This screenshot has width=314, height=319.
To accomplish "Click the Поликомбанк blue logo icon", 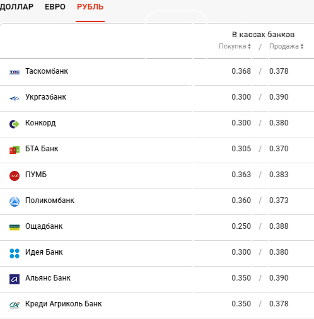I will pyautogui.click(x=15, y=202).
